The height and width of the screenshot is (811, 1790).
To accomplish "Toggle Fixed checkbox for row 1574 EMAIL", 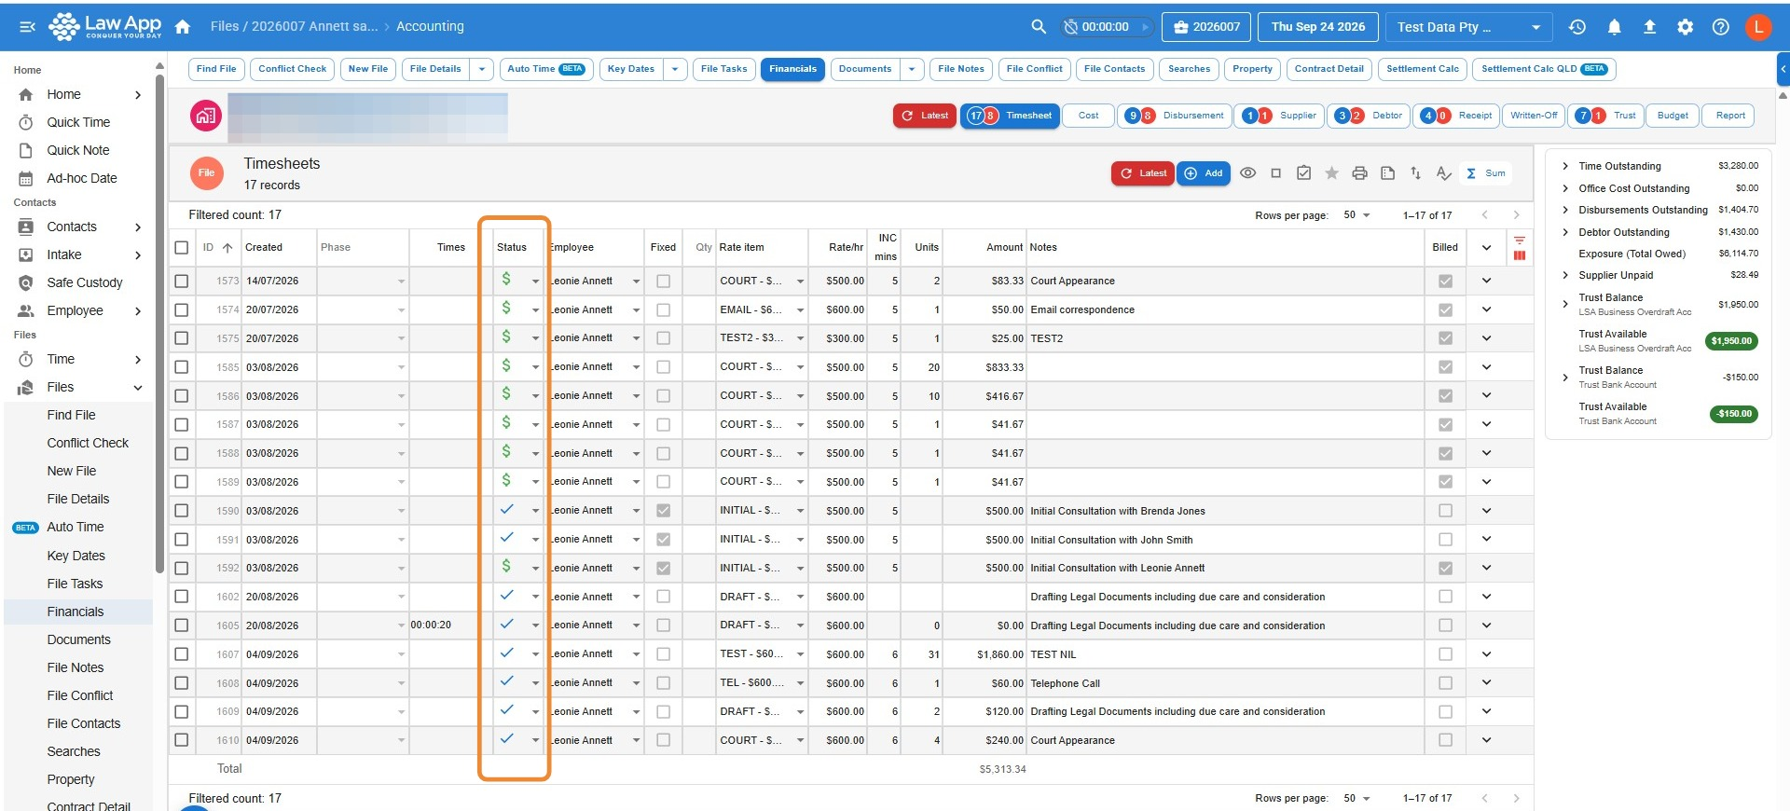I will 663,309.
